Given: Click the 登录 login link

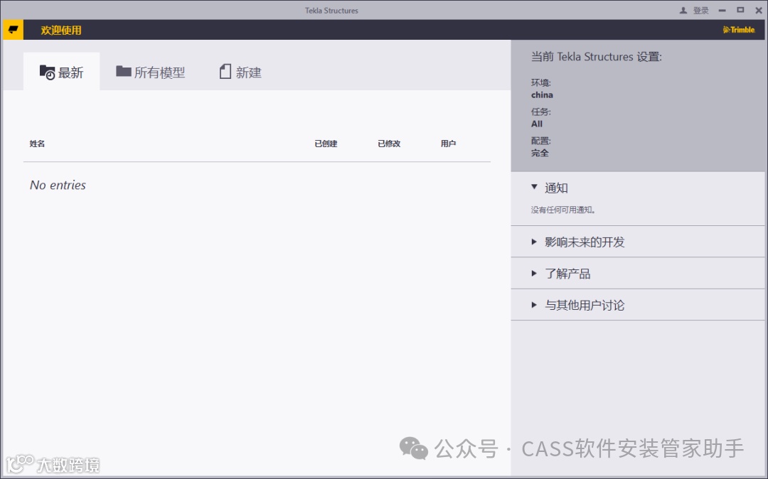Looking at the screenshot, I should 701,10.
